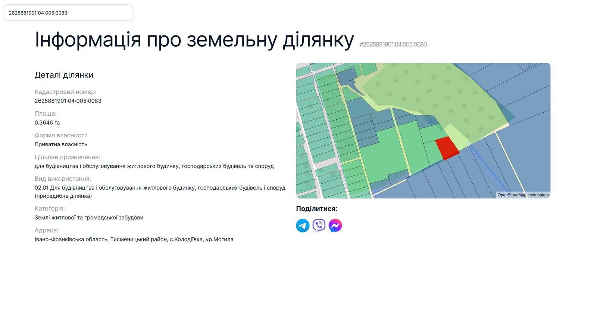Open OpenStreetMap contributors attribution link
Viewport: 597px width, 309px height.
click(523, 195)
